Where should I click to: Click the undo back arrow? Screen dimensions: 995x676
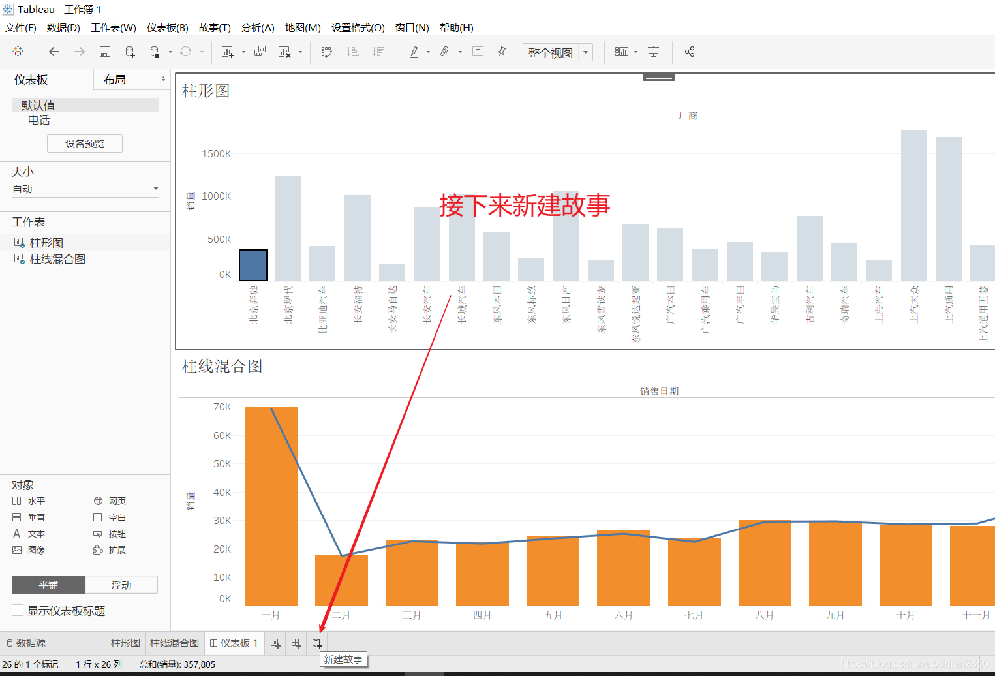(x=54, y=52)
